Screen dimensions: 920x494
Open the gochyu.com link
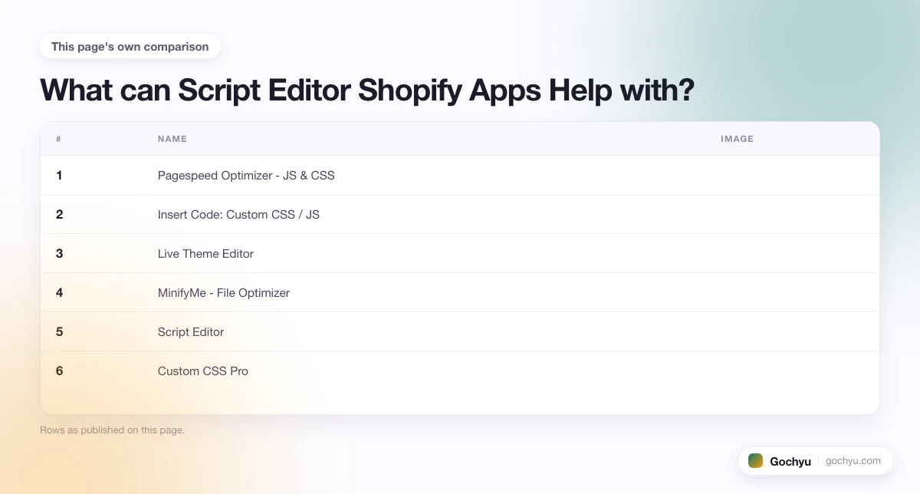[x=853, y=461]
